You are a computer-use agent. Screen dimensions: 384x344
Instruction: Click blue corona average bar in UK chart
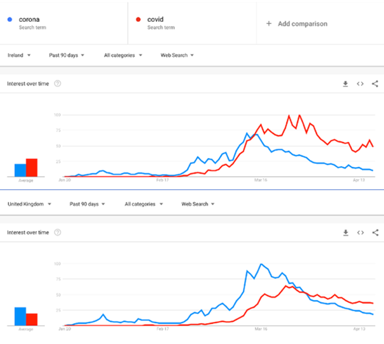20,316
